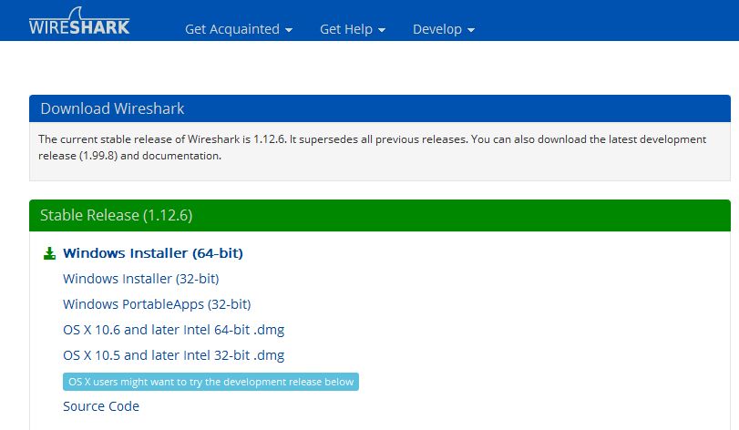The width and height of the screenshot is (739, 430).
Task: Download the Windows Installer (64-bit)
Action: 152,253
